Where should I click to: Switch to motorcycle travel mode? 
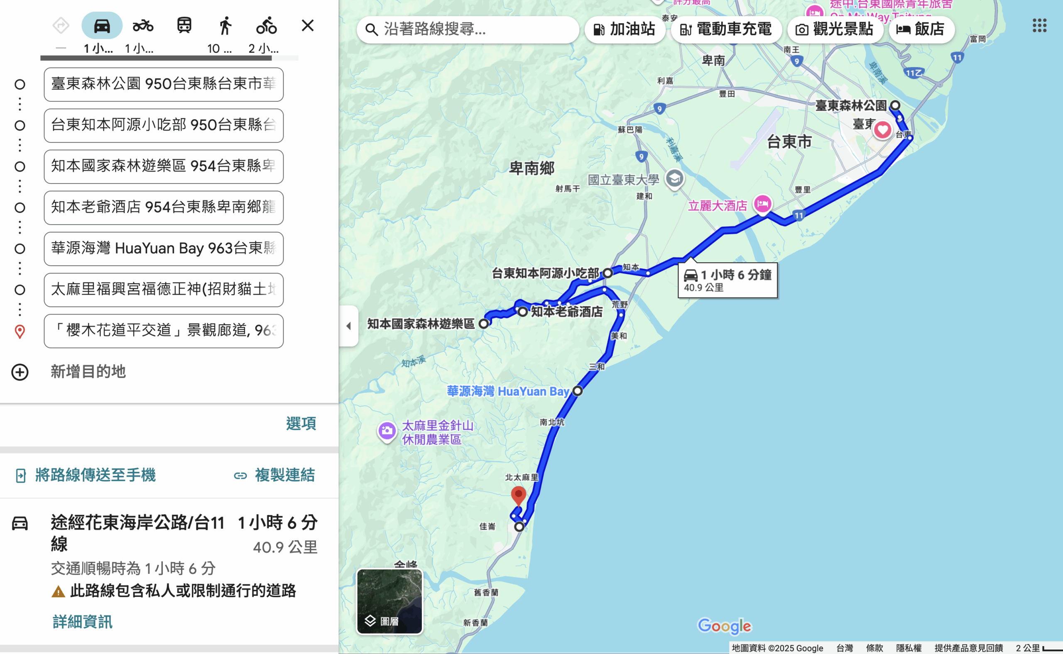143,25
